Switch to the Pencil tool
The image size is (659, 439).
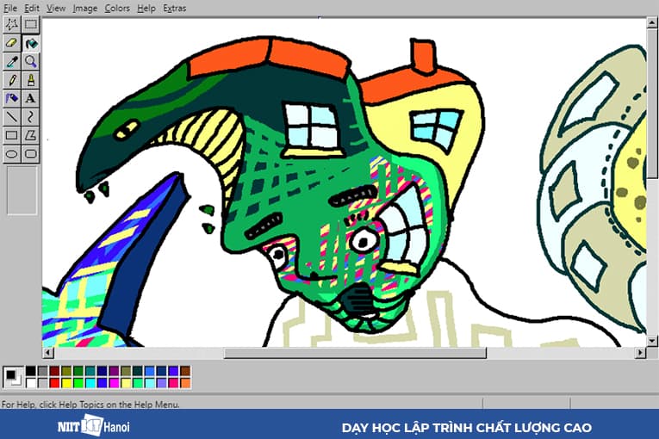coord(12,80)
